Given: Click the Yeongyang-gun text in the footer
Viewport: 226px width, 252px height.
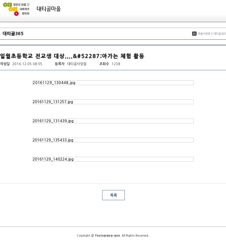Looking at the screenshot, I should pyautogui.click(x=107, y=236).
